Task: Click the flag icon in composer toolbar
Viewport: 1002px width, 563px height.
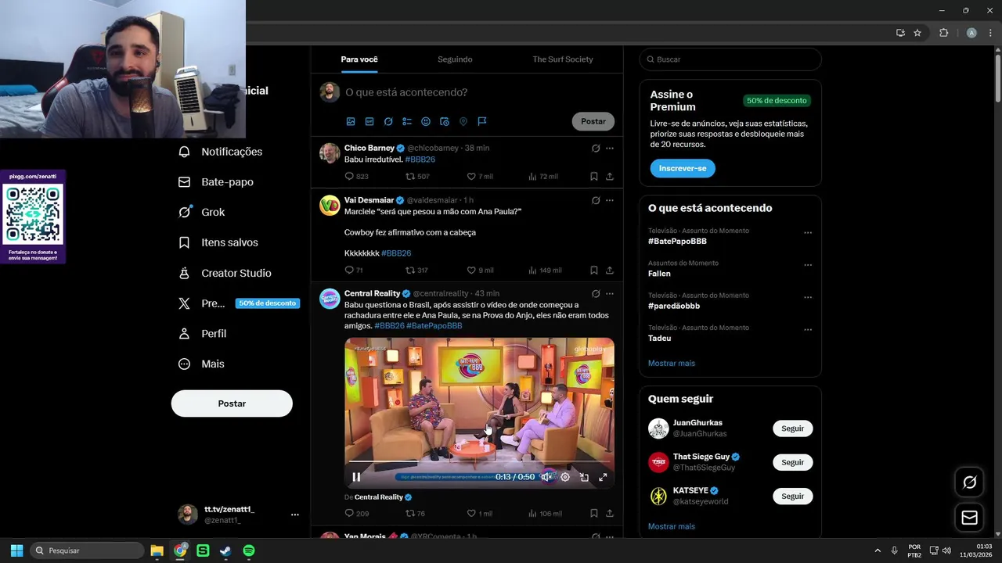Action: tap(482, 121)
